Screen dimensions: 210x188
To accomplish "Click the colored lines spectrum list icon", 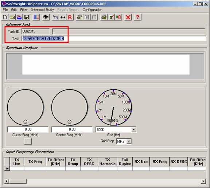I will (36, 17).
